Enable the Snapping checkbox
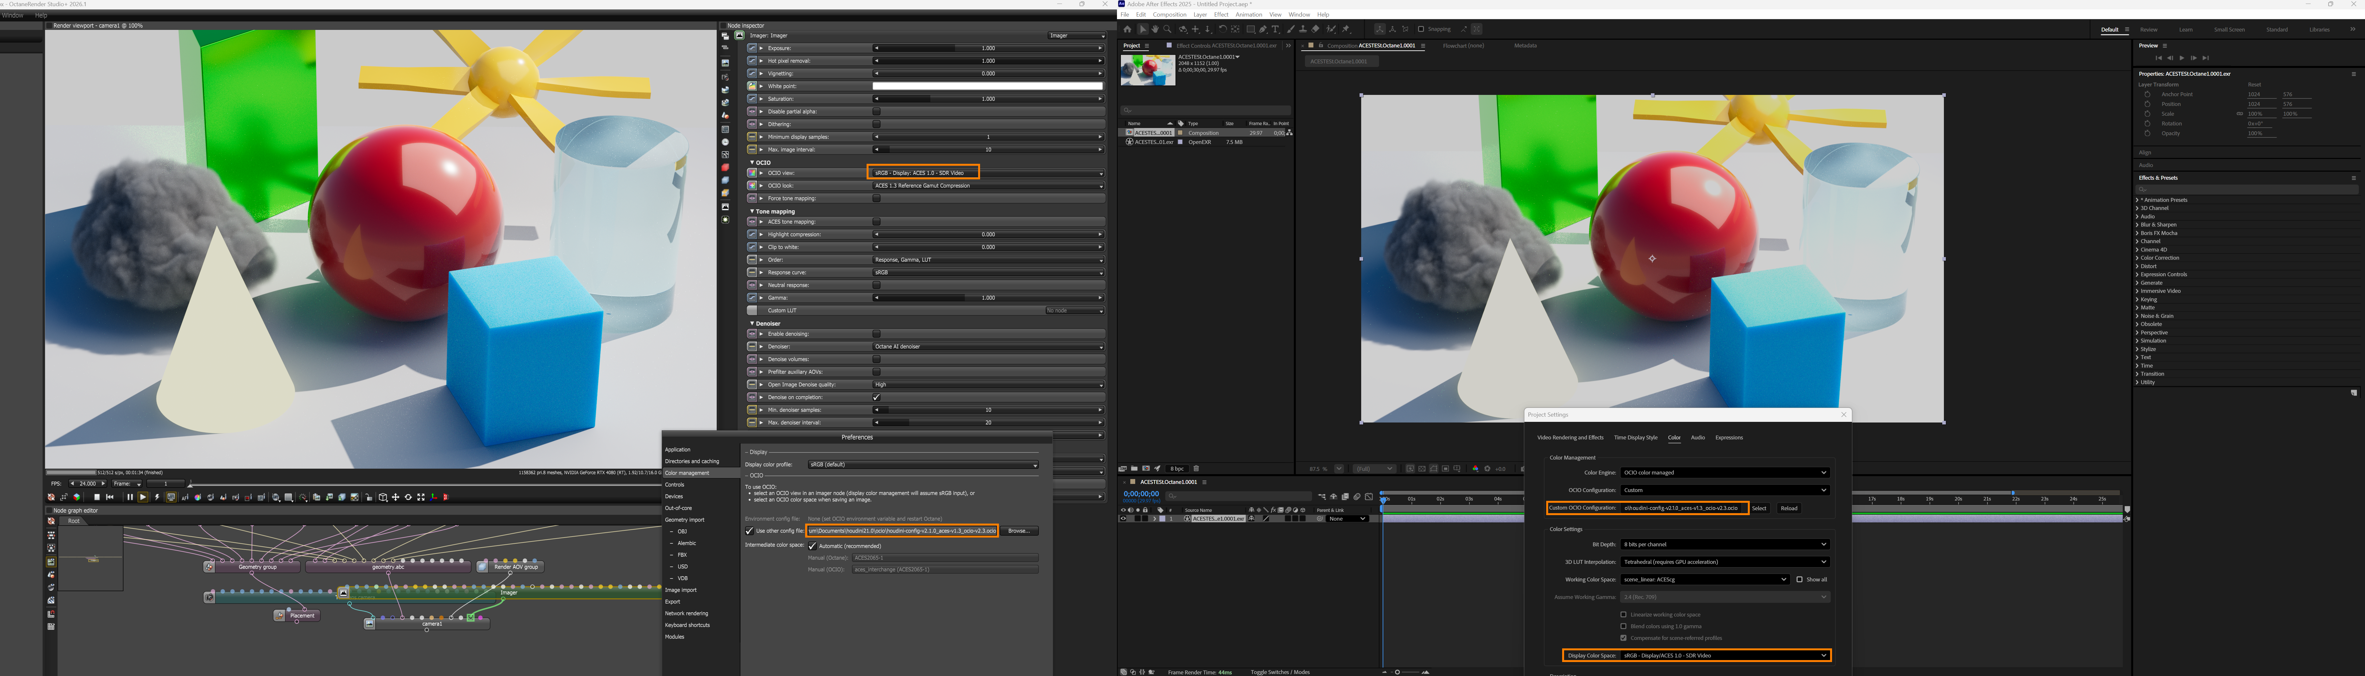The image size is (2365, 676). pyautogui.click(x=1421, y=29)
